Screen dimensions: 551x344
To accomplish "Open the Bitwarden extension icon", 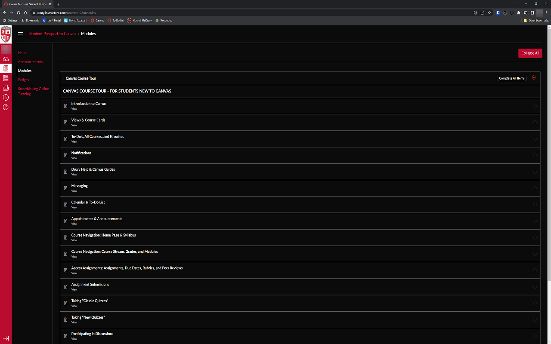I will tap(498, 13).
